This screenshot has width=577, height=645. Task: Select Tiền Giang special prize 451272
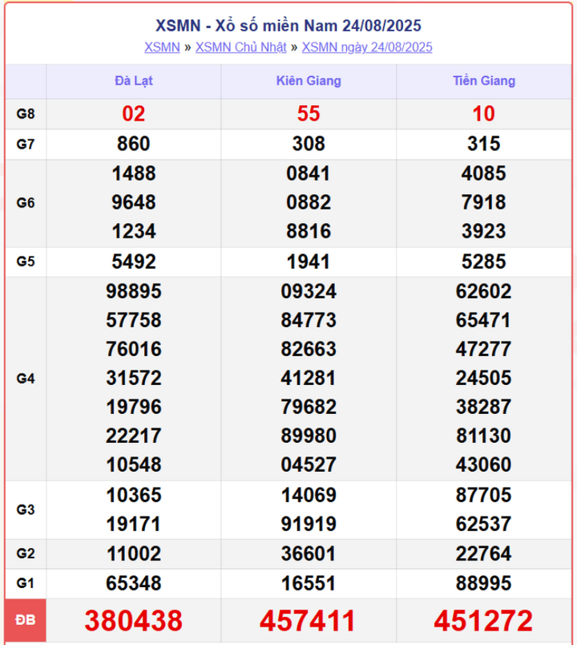[484, 620]
